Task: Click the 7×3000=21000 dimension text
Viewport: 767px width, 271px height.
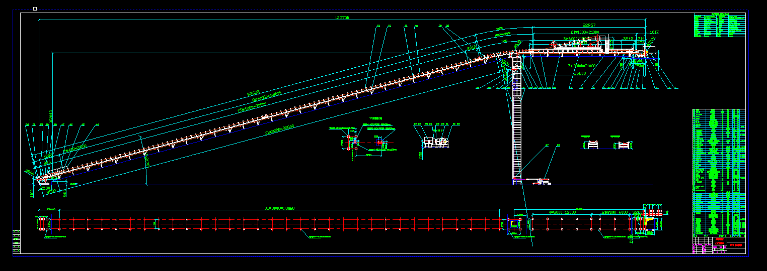Action: coord(582,66)
